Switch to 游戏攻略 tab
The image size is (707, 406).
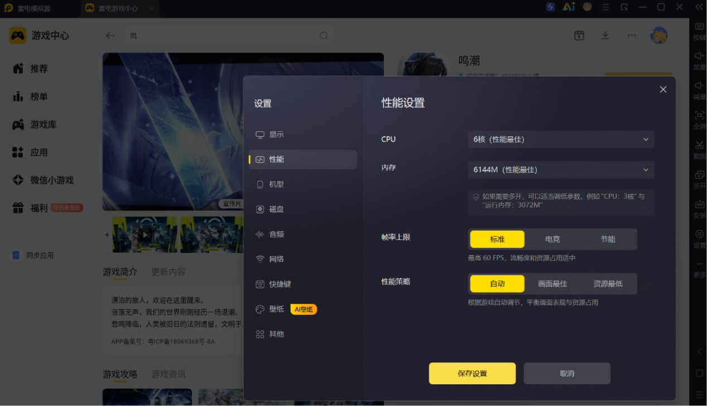tap(120, 374)
